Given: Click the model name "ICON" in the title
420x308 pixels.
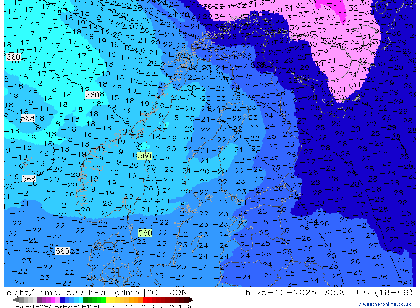Looking at the screenshot, I should [x=177, y=292].
